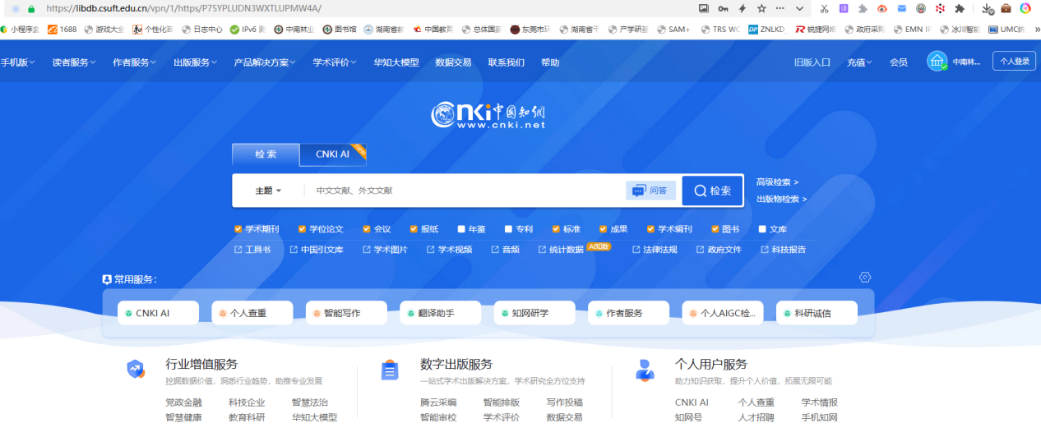Enable the 年鉴 checkbox
The image size is (1041, 446).
click(x=461, y=229)
